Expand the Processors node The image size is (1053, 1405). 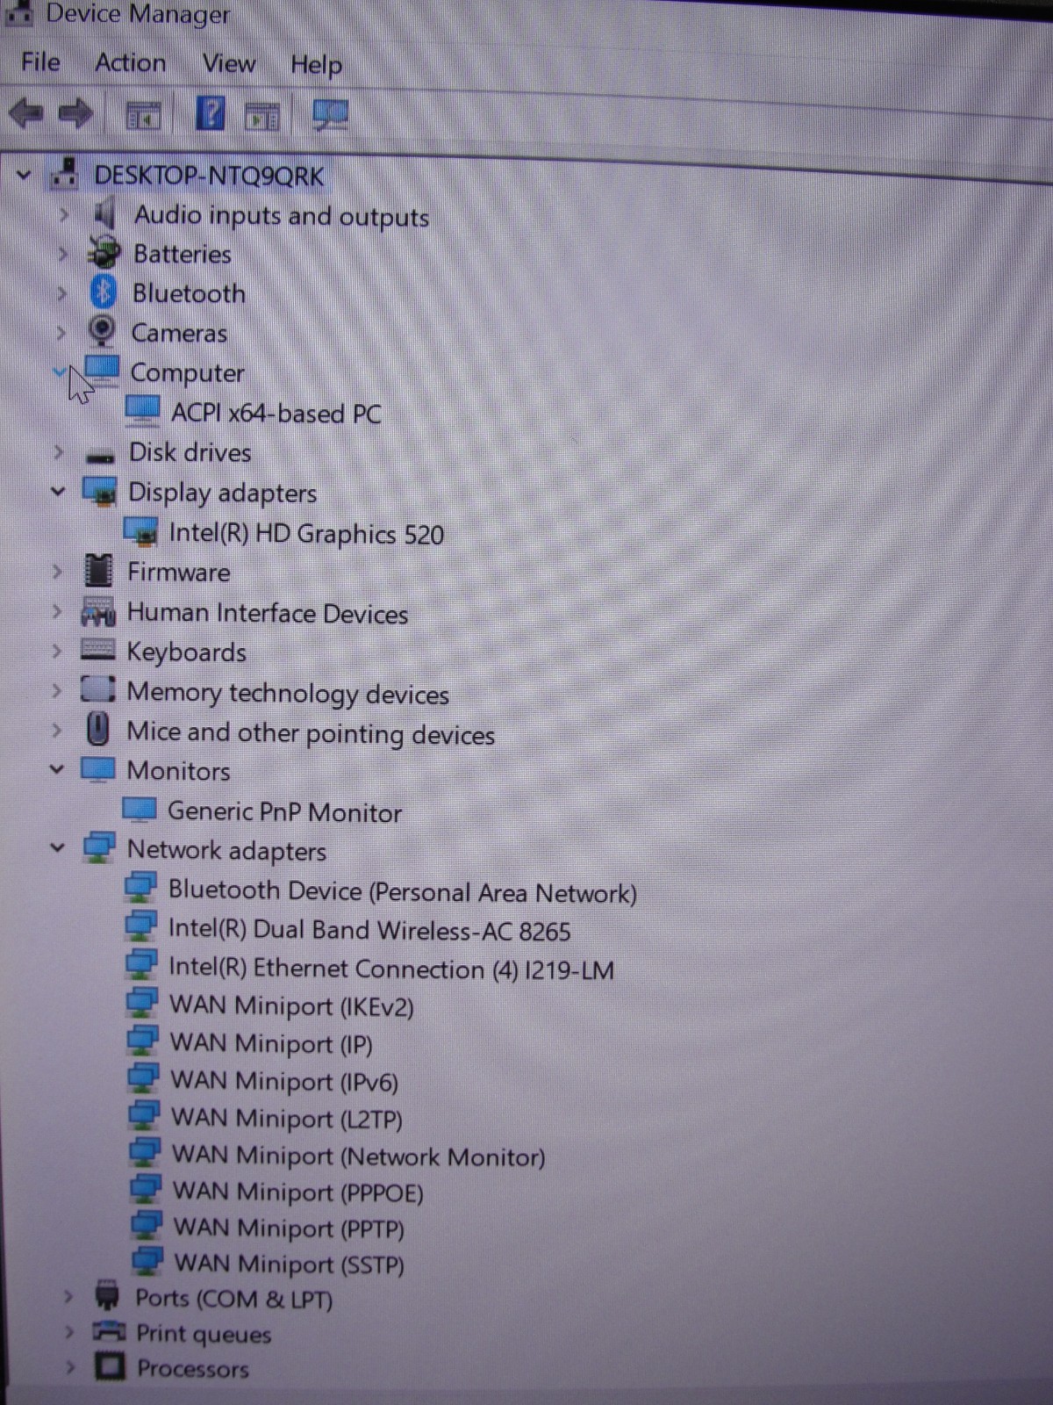70,1367
